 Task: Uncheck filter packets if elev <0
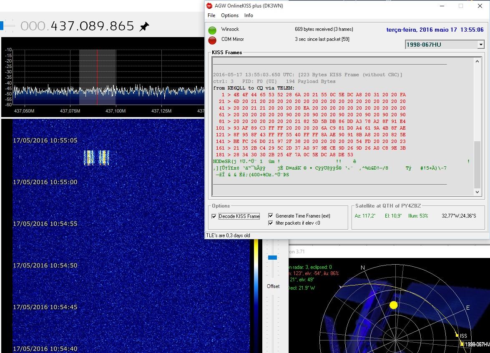271,223
